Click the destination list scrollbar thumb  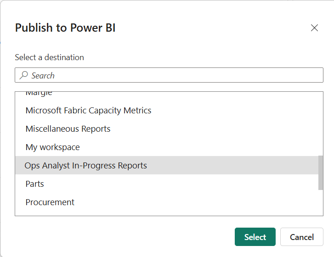coord(321,173)
